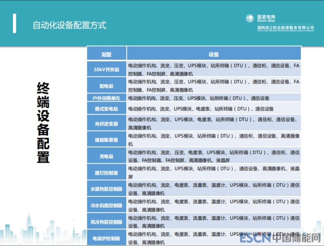This screenshot has width=324, height=246.
Task: Select the slide title 自动化设备配置方式
Action: coord(69,25)
